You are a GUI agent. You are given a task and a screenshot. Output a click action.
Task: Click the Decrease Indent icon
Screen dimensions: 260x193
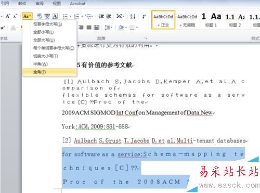tap(101, 17)
